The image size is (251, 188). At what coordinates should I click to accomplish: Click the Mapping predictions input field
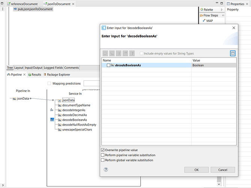tap(92, 83)
